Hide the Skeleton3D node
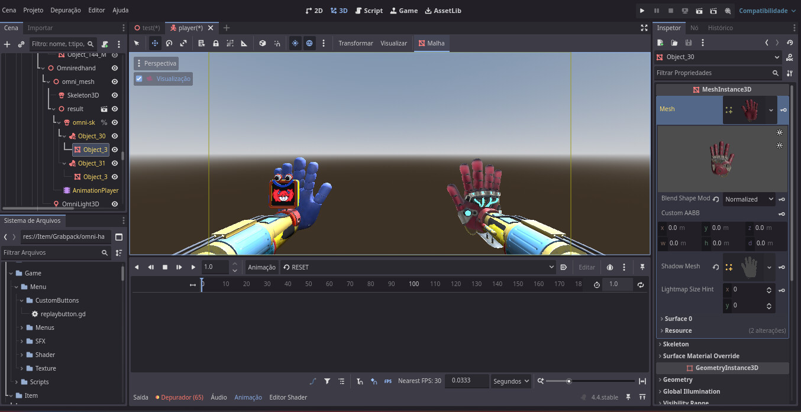801x412 pixels. (115, 95)
